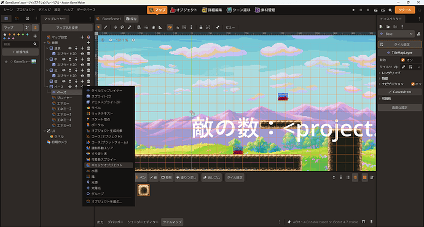
Task: Collapse the UI tree node
Action: 45,131
